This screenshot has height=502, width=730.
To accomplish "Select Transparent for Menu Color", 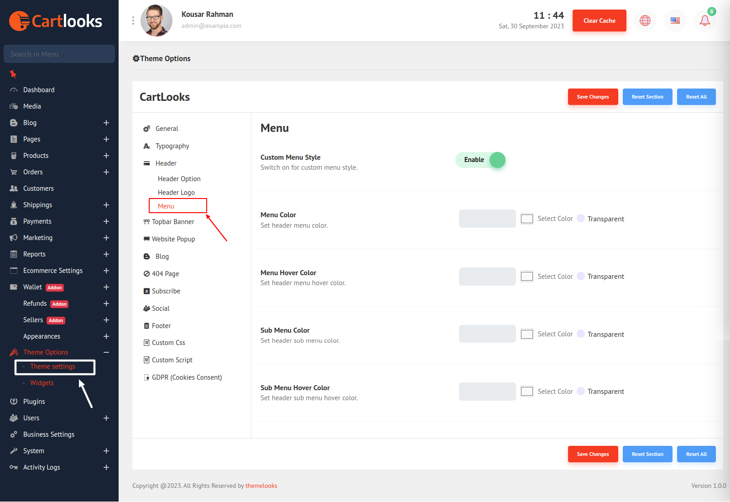I will pyautogui.click(x=581, y=219).
